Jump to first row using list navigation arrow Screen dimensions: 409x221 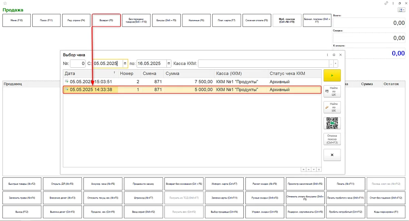tap(303, 170)
